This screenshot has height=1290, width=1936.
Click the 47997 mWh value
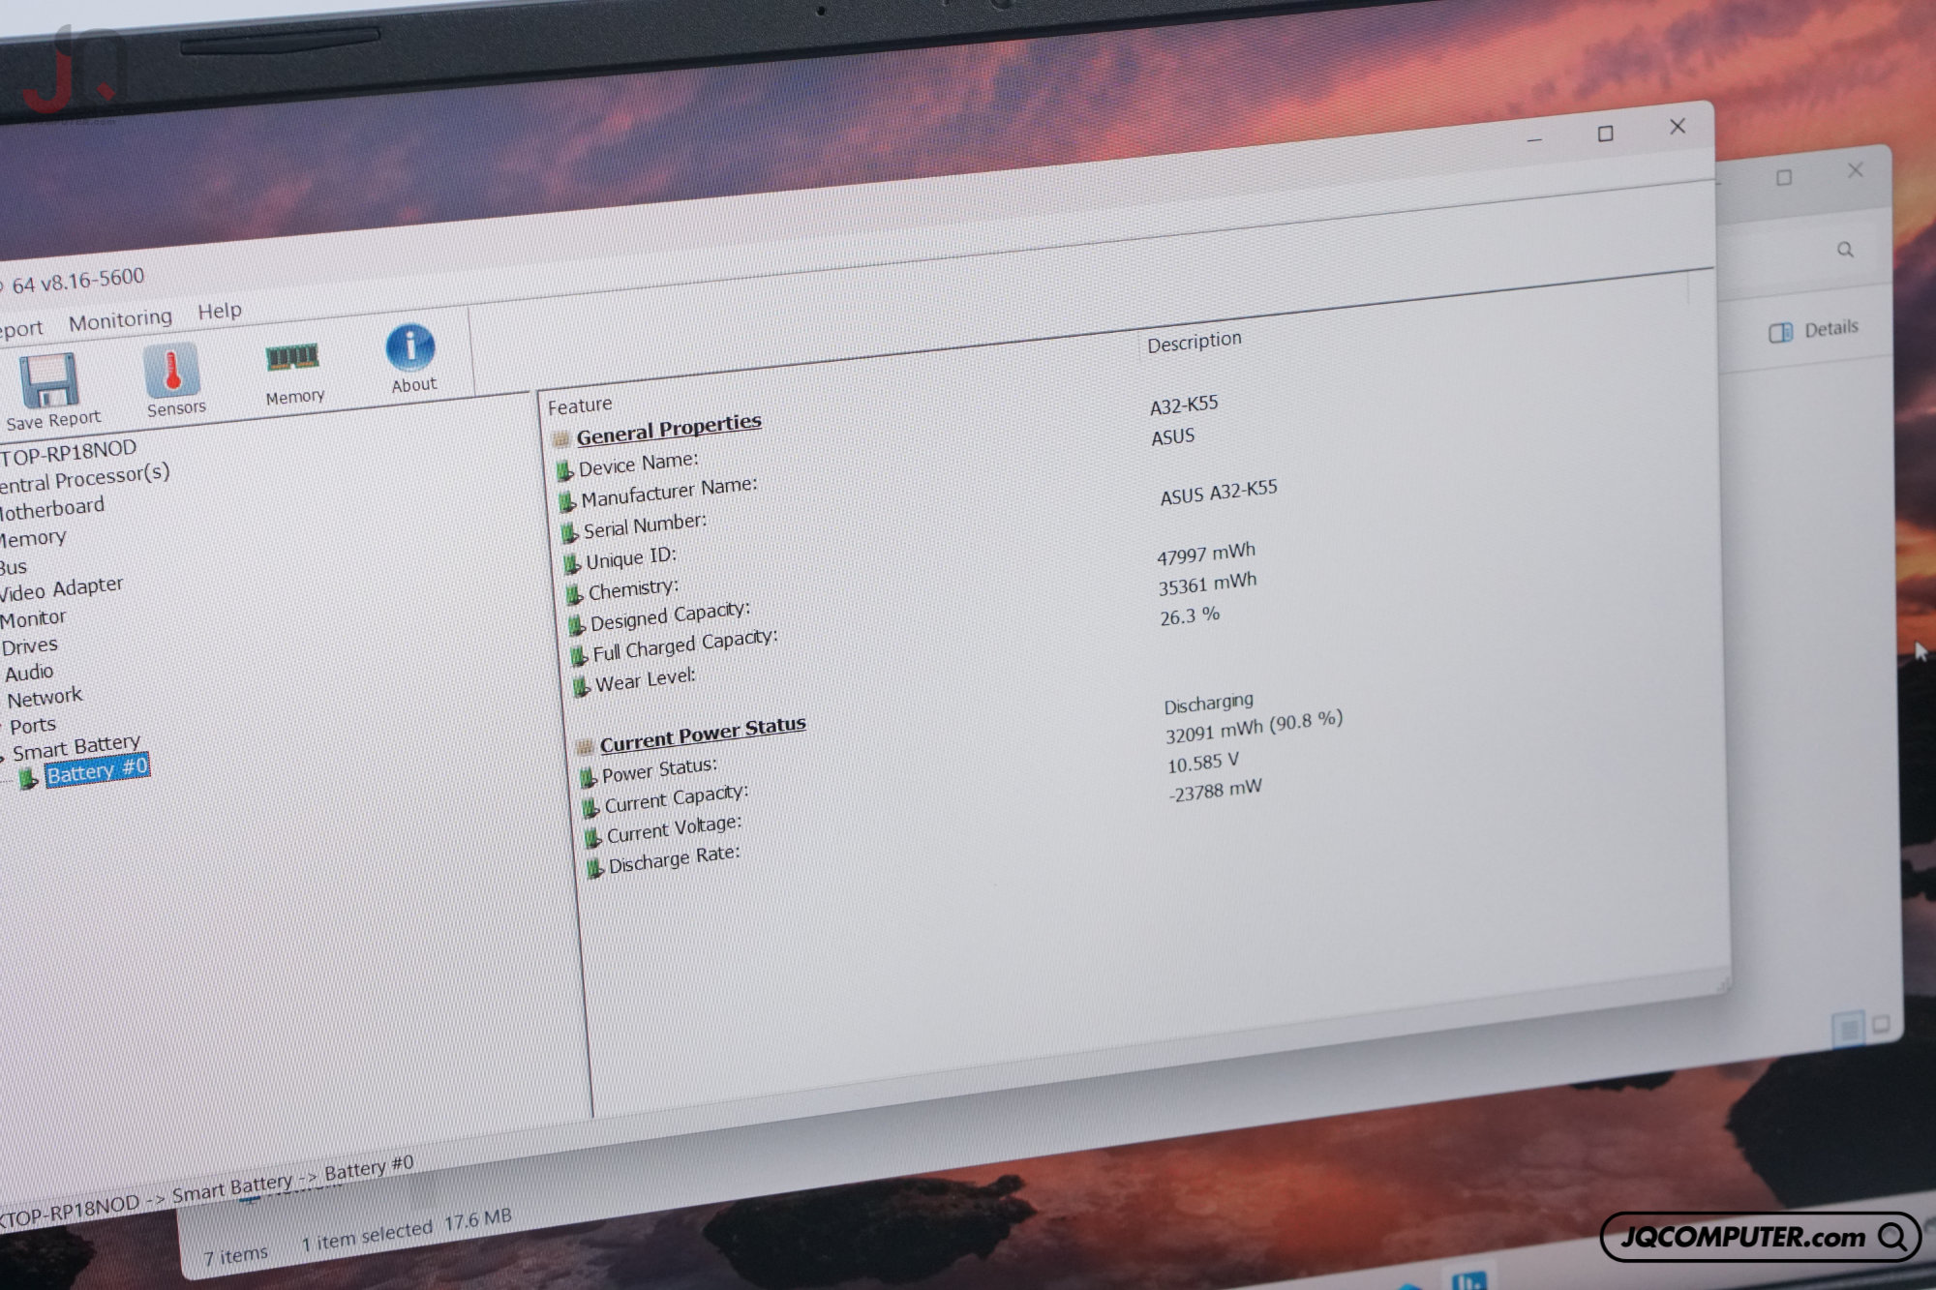coord(1205,554)
